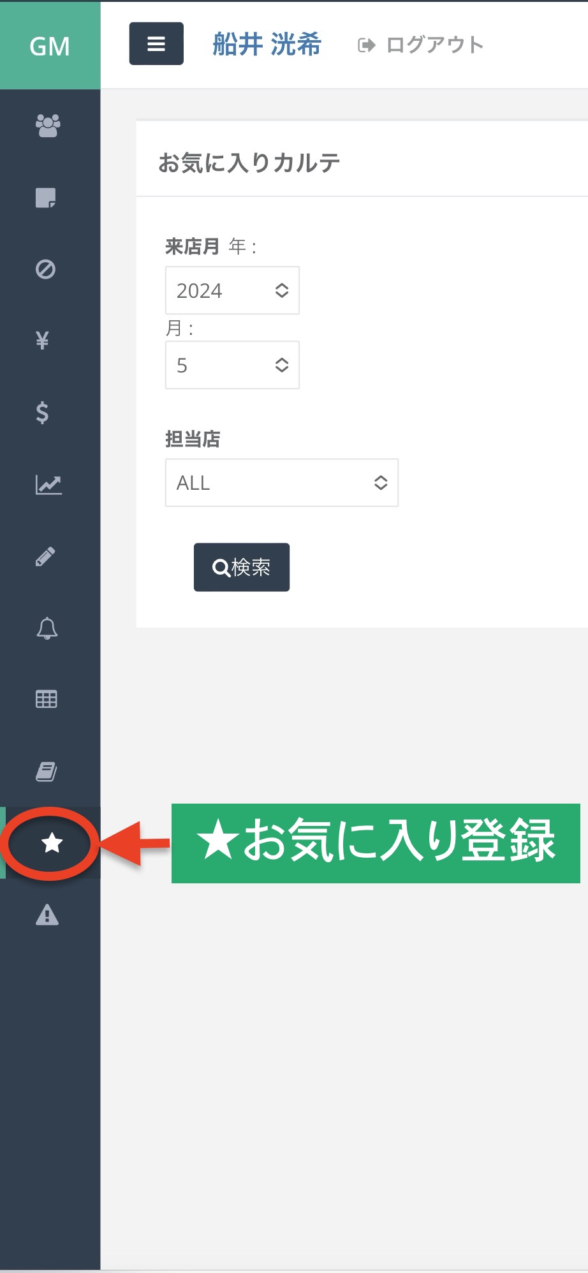588x1273 pixels.
Task: Click the user name 船井 洸希
Action: 267,45
